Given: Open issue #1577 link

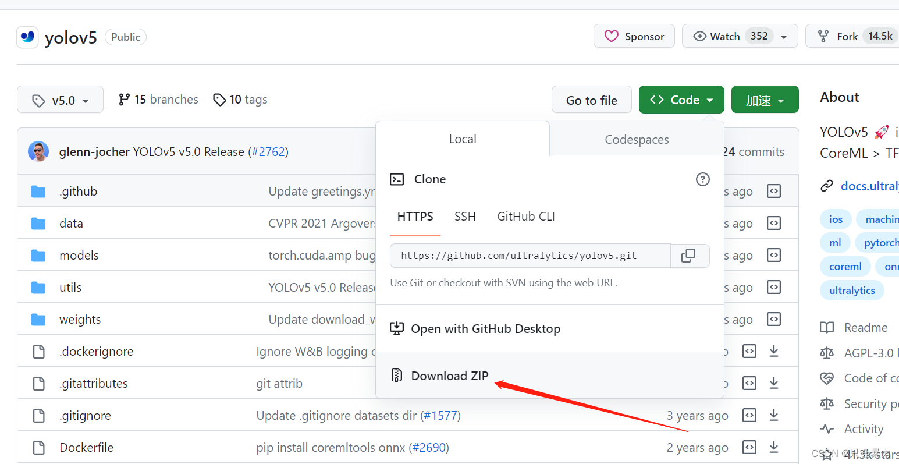Looking at the screenshot, I should [x=440, y=416].
